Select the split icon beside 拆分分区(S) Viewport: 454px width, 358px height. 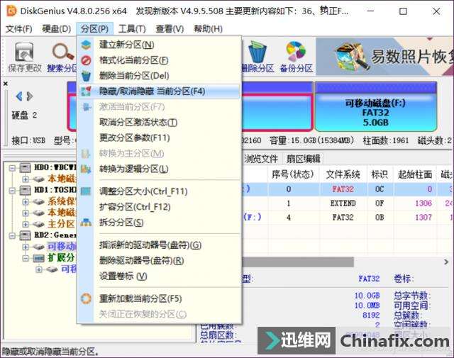point(86,223)
